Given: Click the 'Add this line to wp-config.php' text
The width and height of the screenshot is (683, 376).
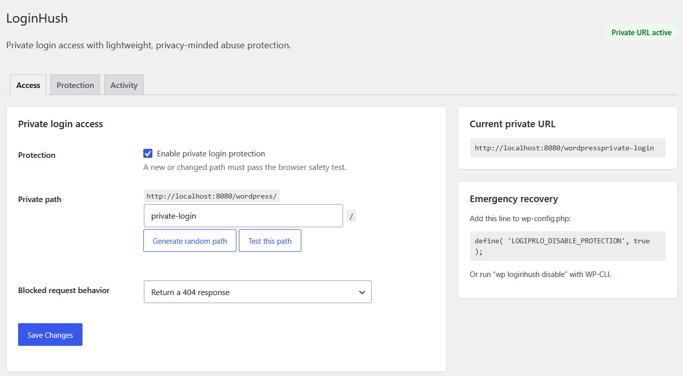Looking at the screenshot, I should [520, 219].
